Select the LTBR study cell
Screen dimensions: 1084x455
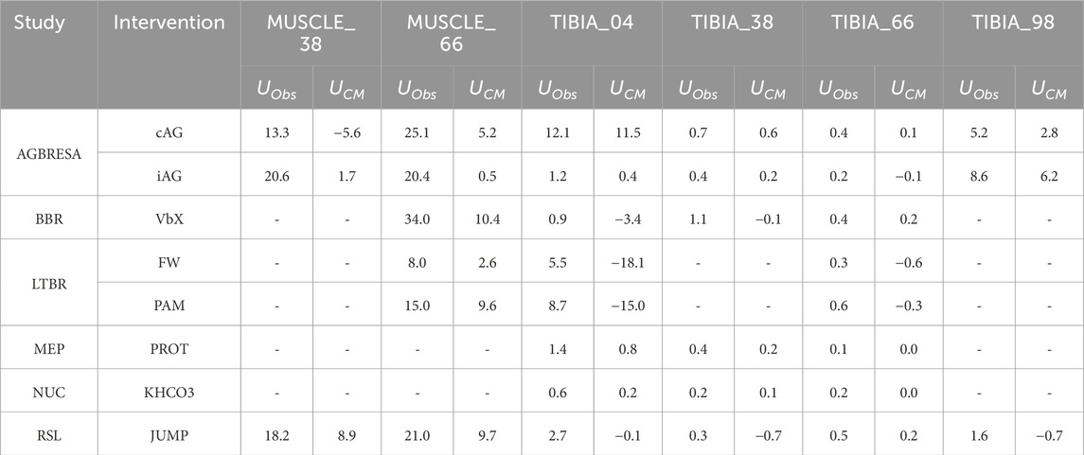(48, 283)
